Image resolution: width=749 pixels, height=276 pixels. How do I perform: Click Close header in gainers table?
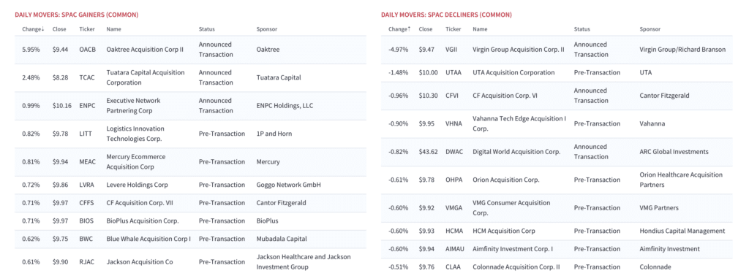click(59, 29)
